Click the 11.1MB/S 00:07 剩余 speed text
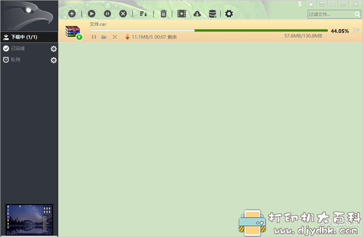This screenshot has height=237, width=363. tap(154, 37)
